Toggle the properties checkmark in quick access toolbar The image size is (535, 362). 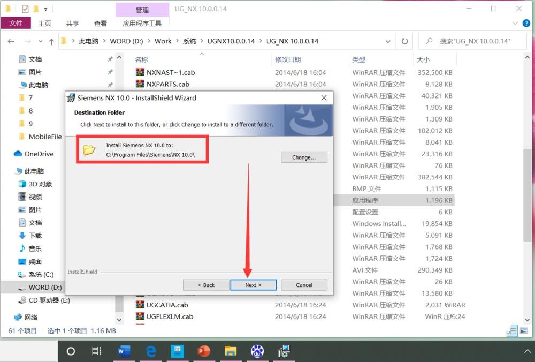coord(25,9)
